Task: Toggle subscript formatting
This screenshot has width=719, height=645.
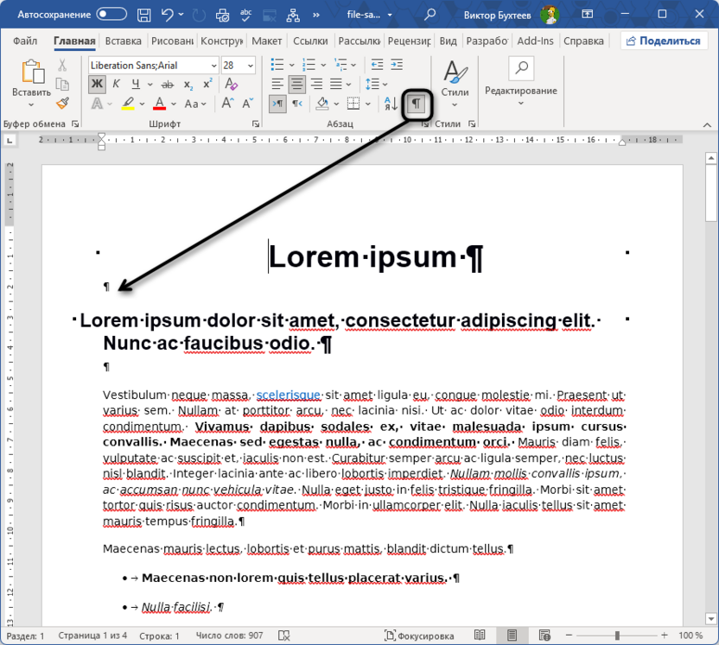Action: pyautogui.click(x=188, y=85)
